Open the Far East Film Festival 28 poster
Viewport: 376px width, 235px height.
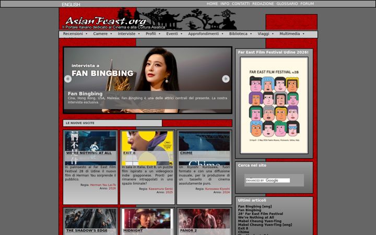tap(274, 105)
